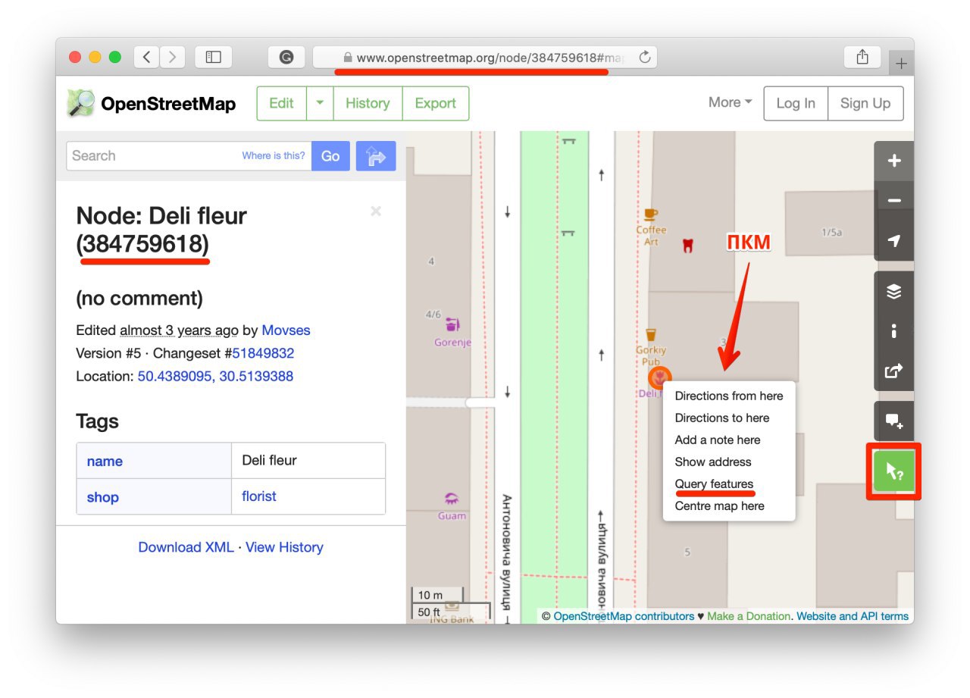Zoom out on the map
This screenshot has height=698, width=970.
pyautogui.click(x=894, y=201)
